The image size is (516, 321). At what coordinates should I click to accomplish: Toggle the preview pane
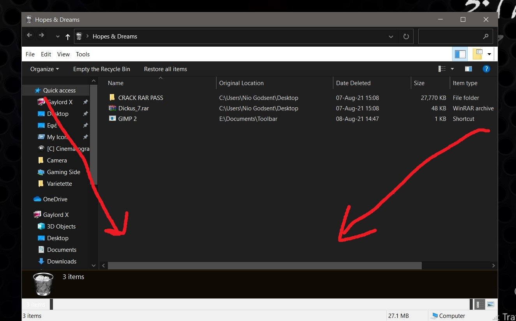pos(468,69)
